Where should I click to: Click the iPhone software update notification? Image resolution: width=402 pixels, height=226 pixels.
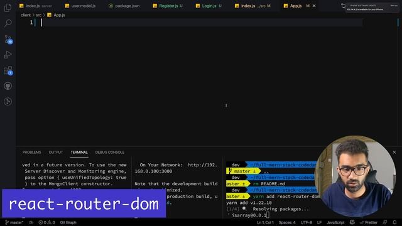(372, 8)
